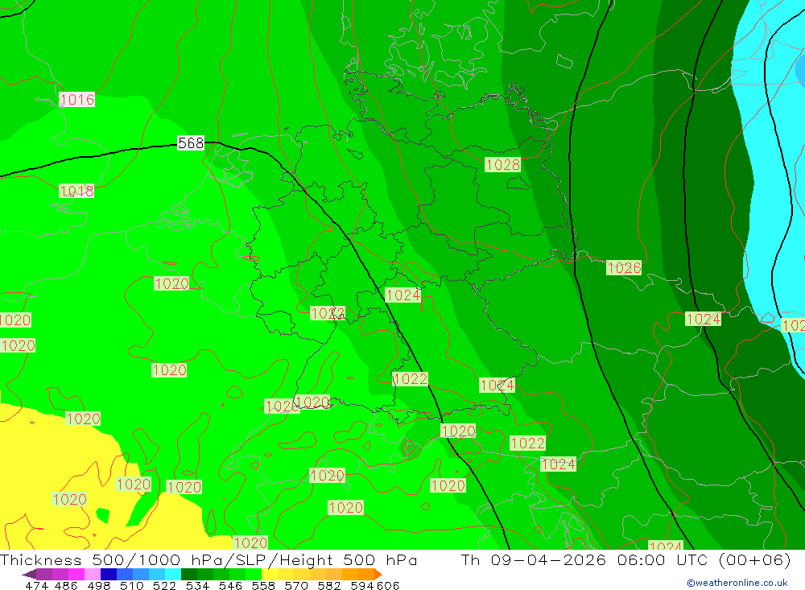Viewport: 805px width, 590px height.
Task: Select the legend value 594
Action: click(x=362, y=585)
